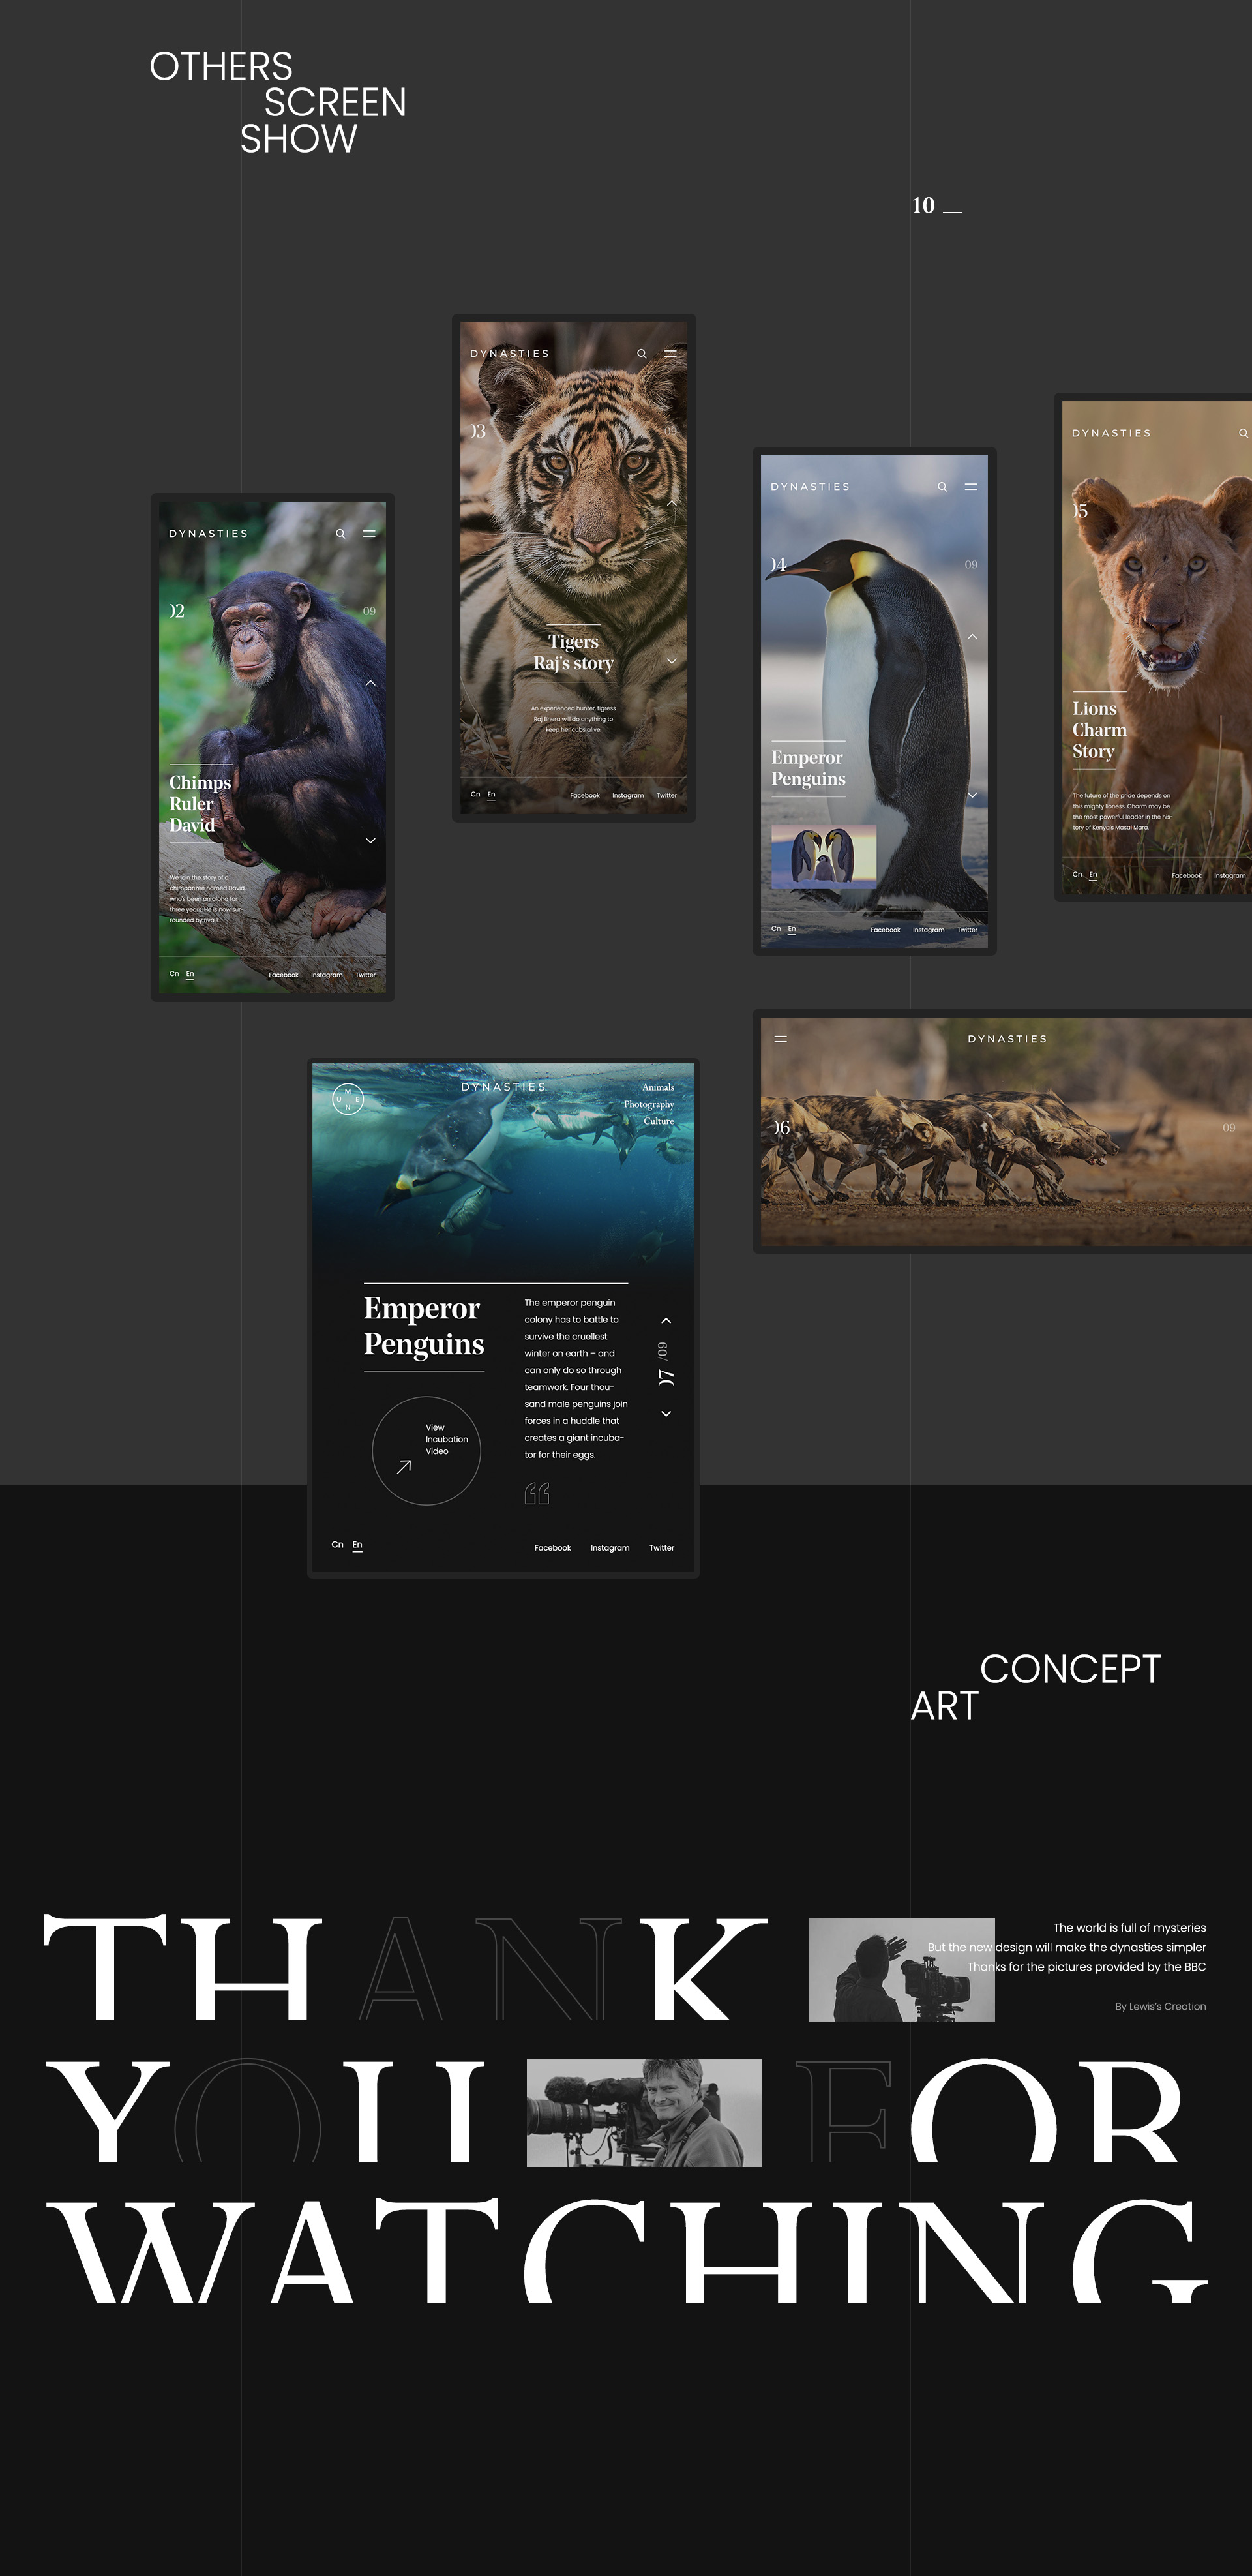Switch to Cn on penguin phone screen
This screenshot has height=2576, width=1252.
coord(776,929)
